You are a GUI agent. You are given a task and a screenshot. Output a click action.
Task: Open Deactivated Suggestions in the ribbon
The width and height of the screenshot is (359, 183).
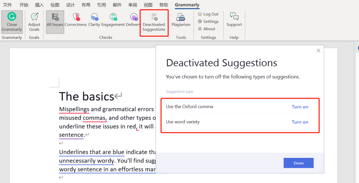click(x=154, y=22)
